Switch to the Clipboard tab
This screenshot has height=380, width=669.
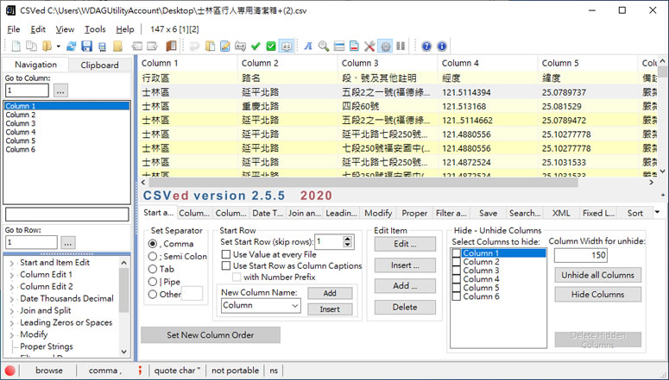point(99,65)
